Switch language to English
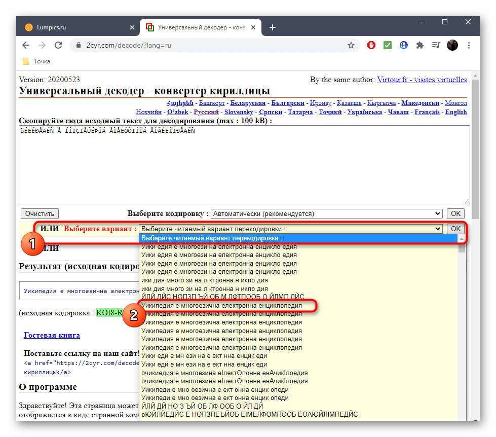The width and height of the screenshot is (496, 437). (456, 112)
